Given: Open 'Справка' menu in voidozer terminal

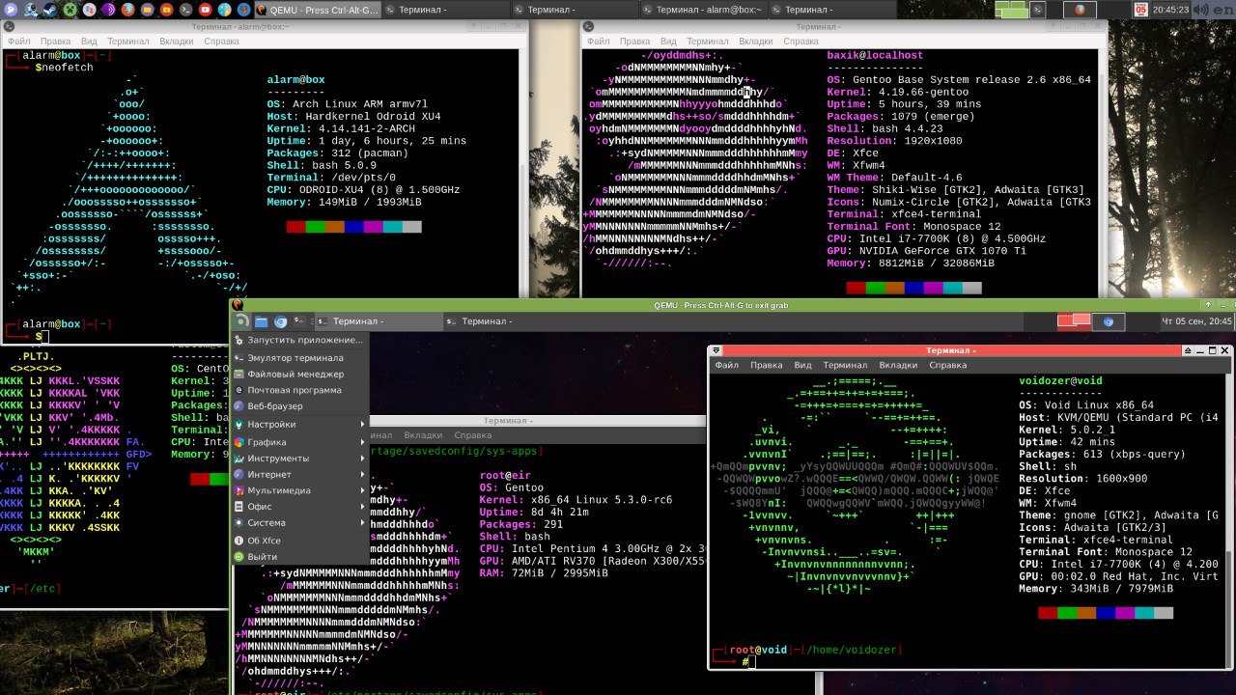Looking at the screenshot, I should 947,366.
